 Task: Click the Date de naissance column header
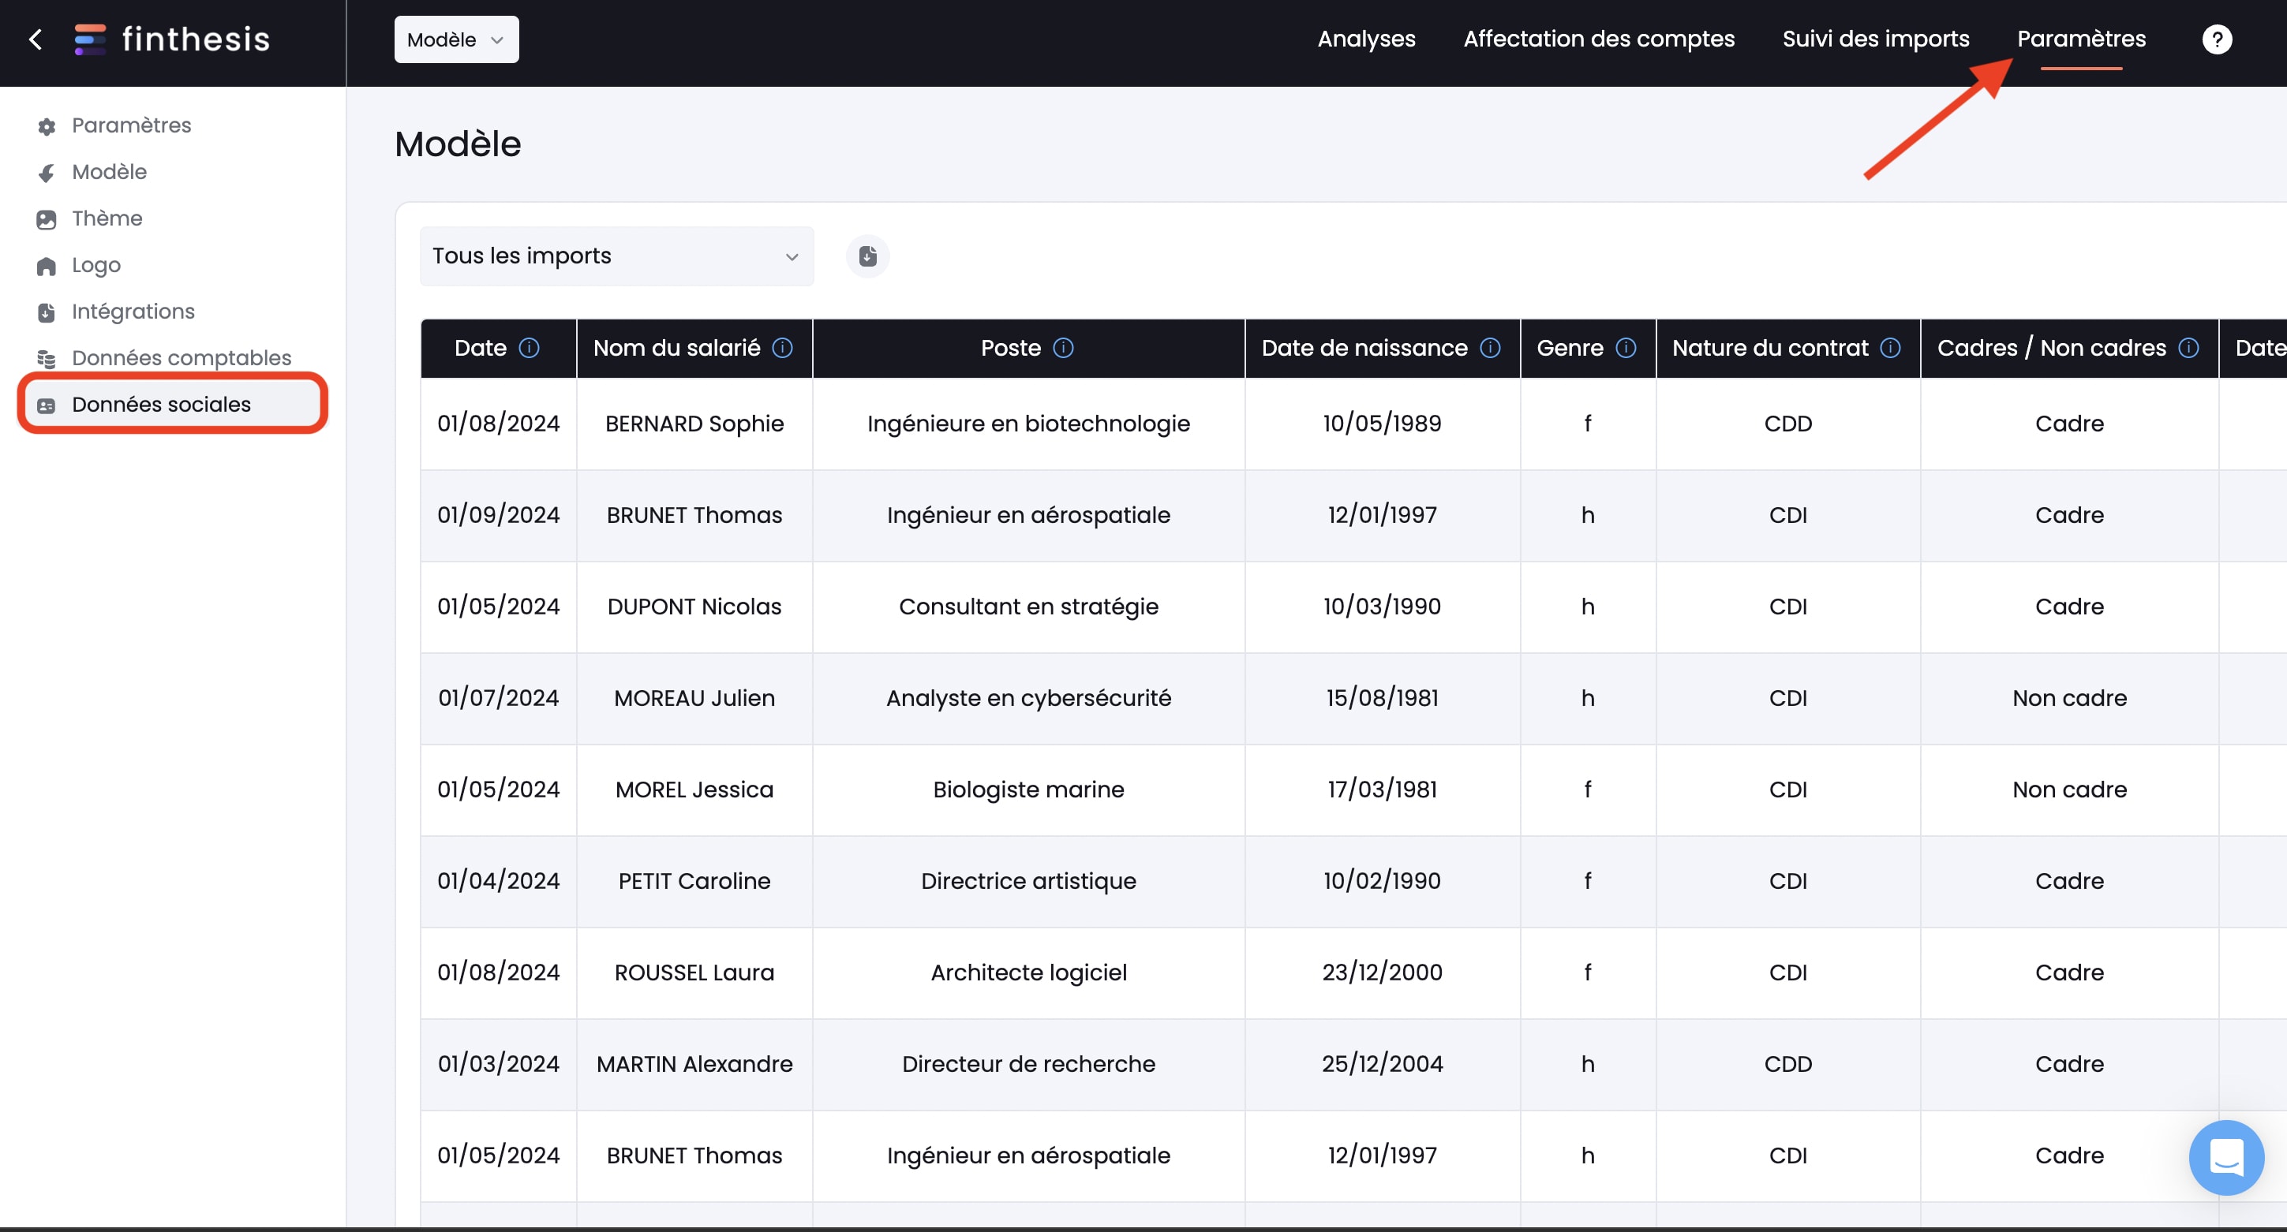(x=1383, y=348)
